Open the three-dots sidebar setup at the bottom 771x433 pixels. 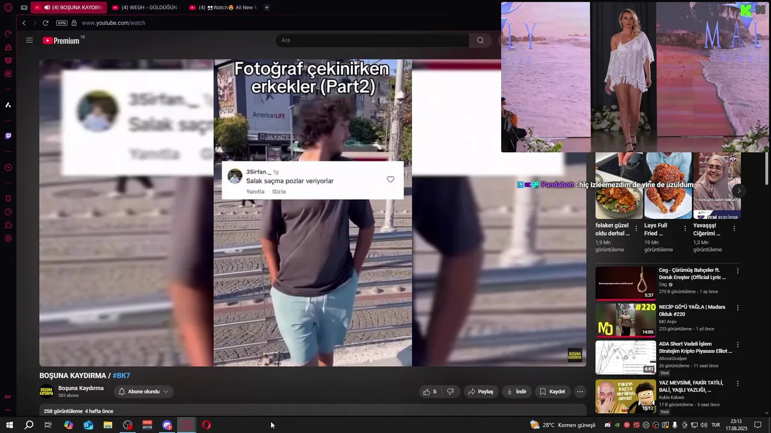tap(8, 410)
